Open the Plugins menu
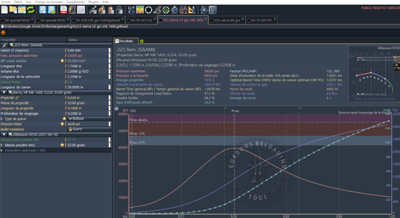Image resolution: width=400 pixels, height=218 pixels. pyautogui.click(x=93, y=2)
